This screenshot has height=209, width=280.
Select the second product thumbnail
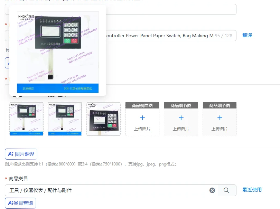click(65, 119)
